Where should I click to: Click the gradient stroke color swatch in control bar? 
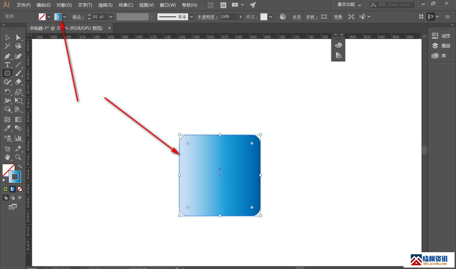58,17
